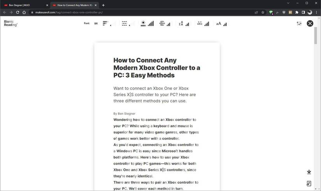
Task: Click the line height icon
Action: (x=181, y=24)
